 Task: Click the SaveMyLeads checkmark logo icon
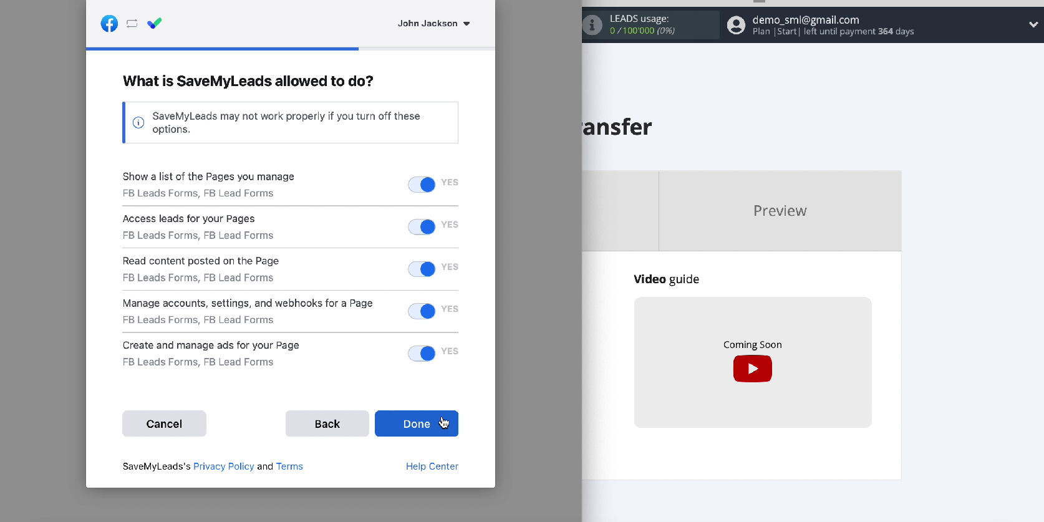[x=155, y=24]
